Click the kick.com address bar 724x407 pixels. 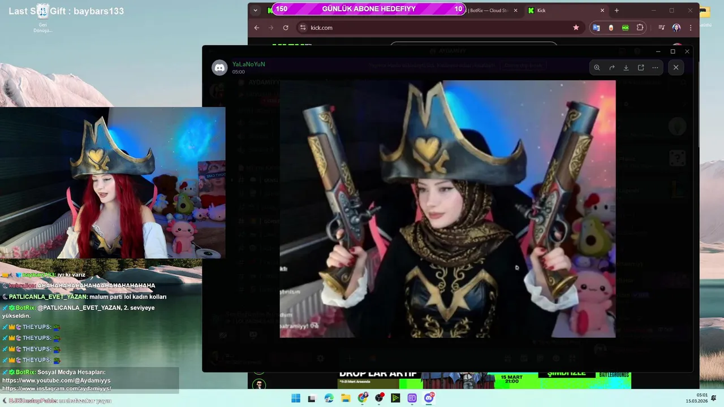click(438, 28)
